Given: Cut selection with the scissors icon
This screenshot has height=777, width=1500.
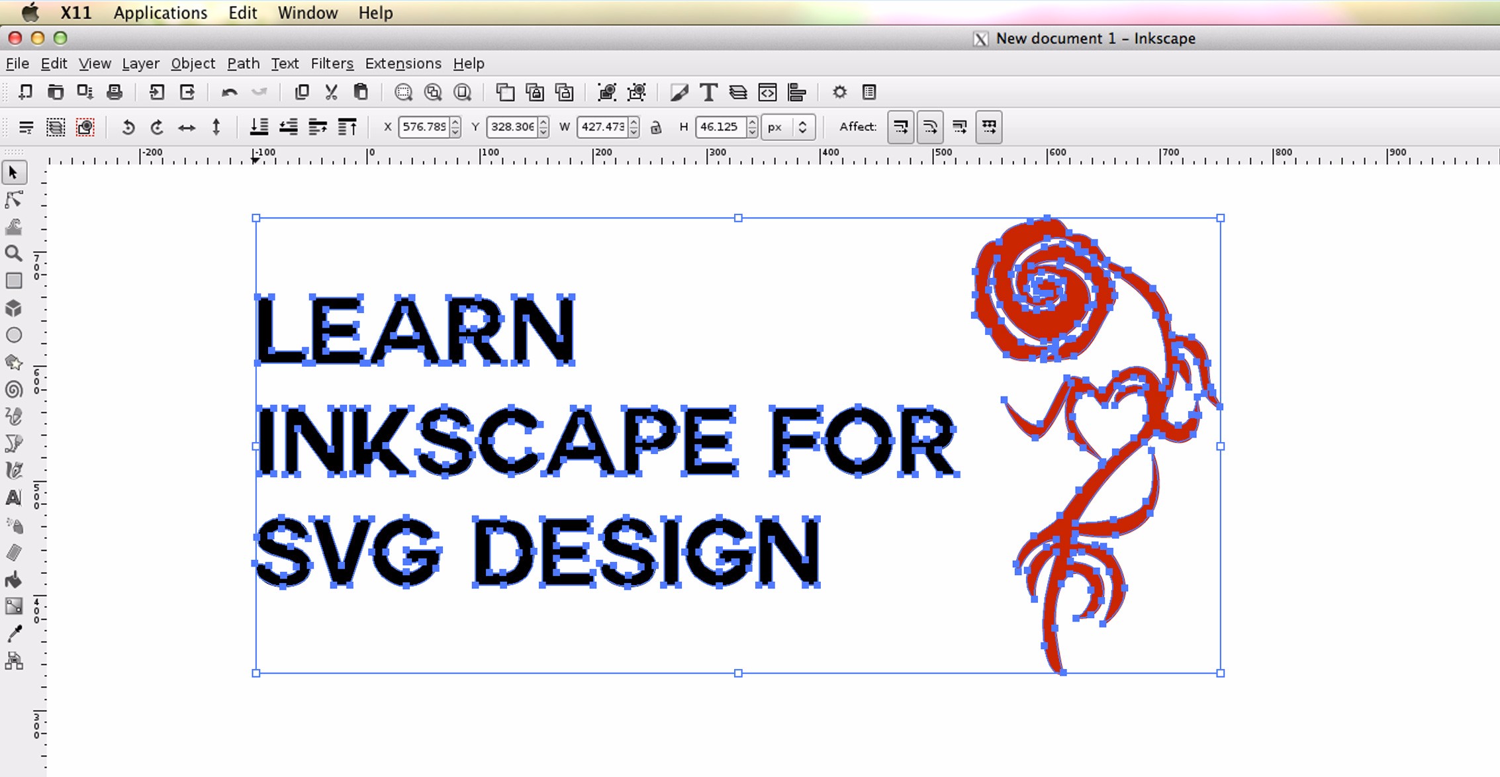Looking at the screenshot, I should (331, 92).
